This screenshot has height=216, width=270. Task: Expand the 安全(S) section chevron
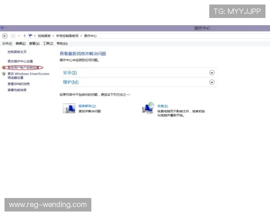pyautogui.click(x=211, y=73)
